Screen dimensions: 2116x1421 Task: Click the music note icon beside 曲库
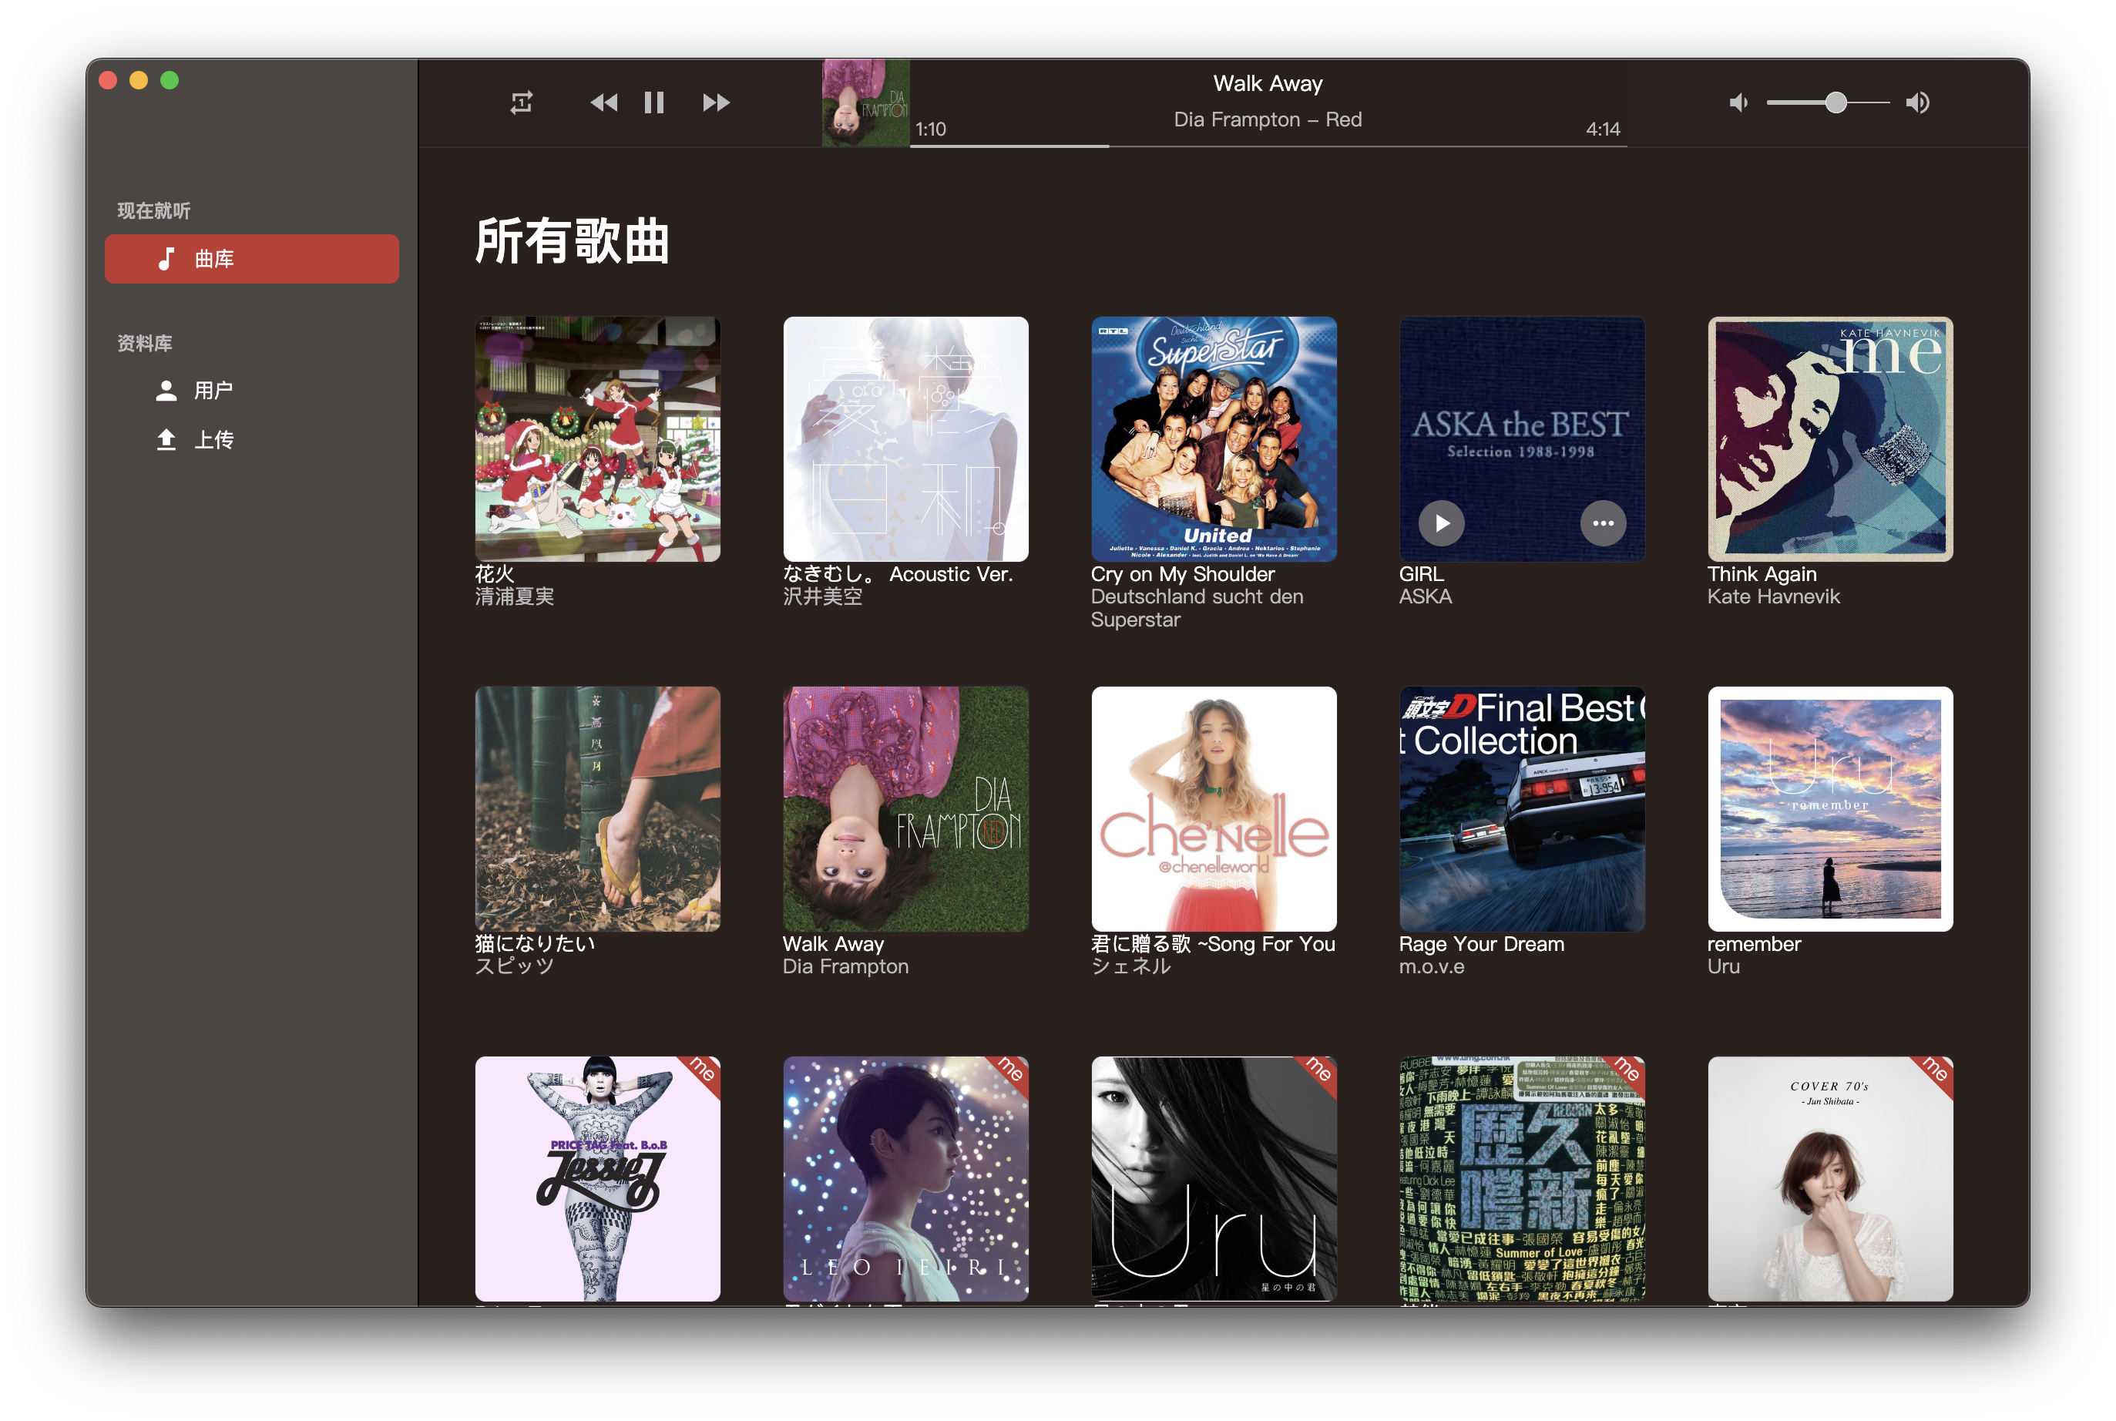click(x=166, y=259)
